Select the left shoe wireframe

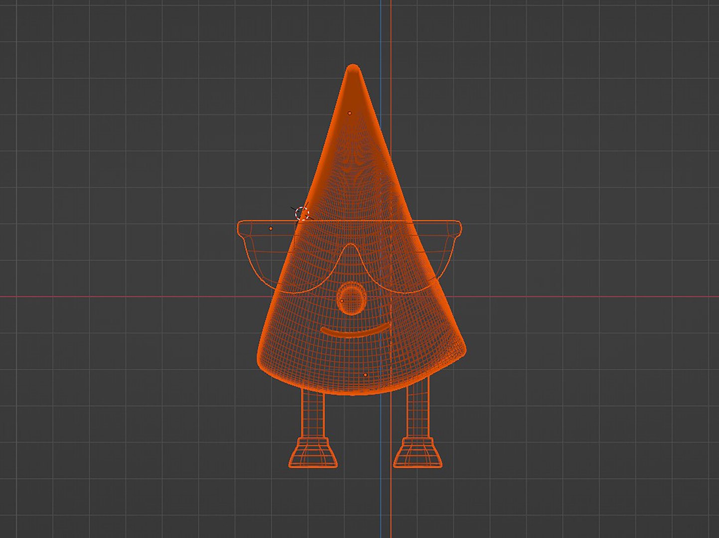pyautogui.click(x=313, y=452)
